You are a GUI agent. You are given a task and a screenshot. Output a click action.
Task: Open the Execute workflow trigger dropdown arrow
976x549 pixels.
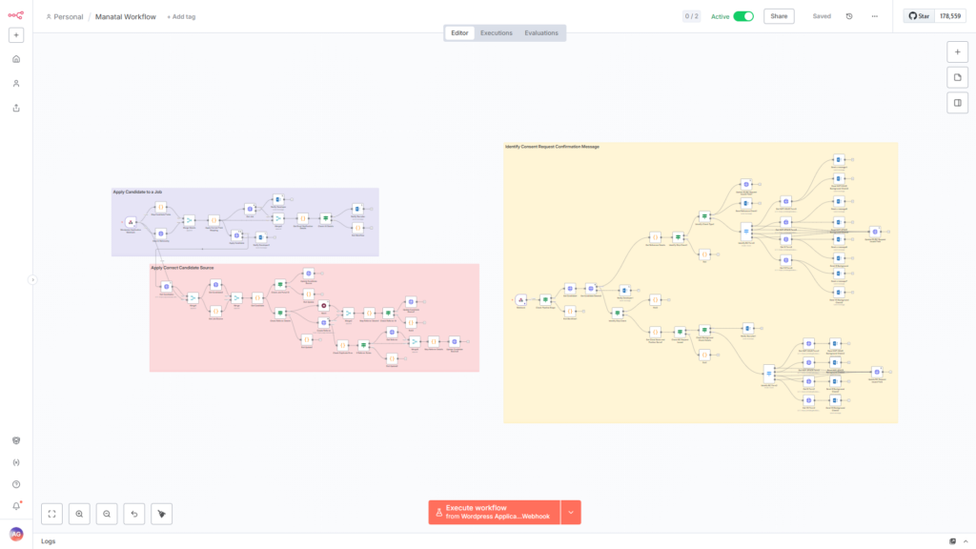[571, 512]
